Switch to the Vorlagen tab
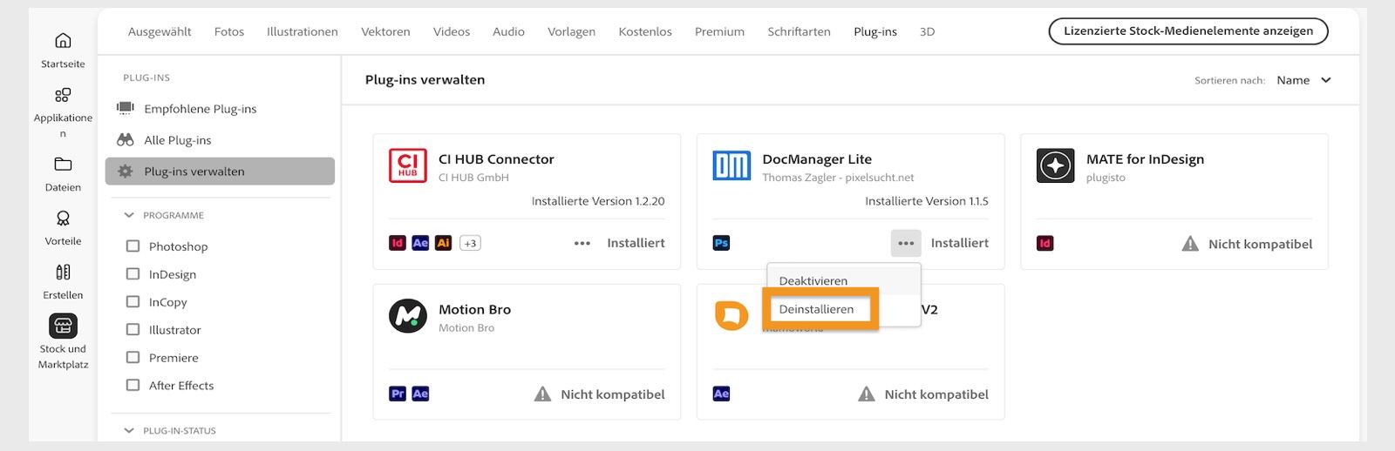 pos(571,31)
